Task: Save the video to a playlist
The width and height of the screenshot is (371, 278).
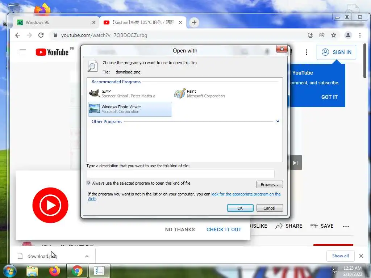Action: 322,226
